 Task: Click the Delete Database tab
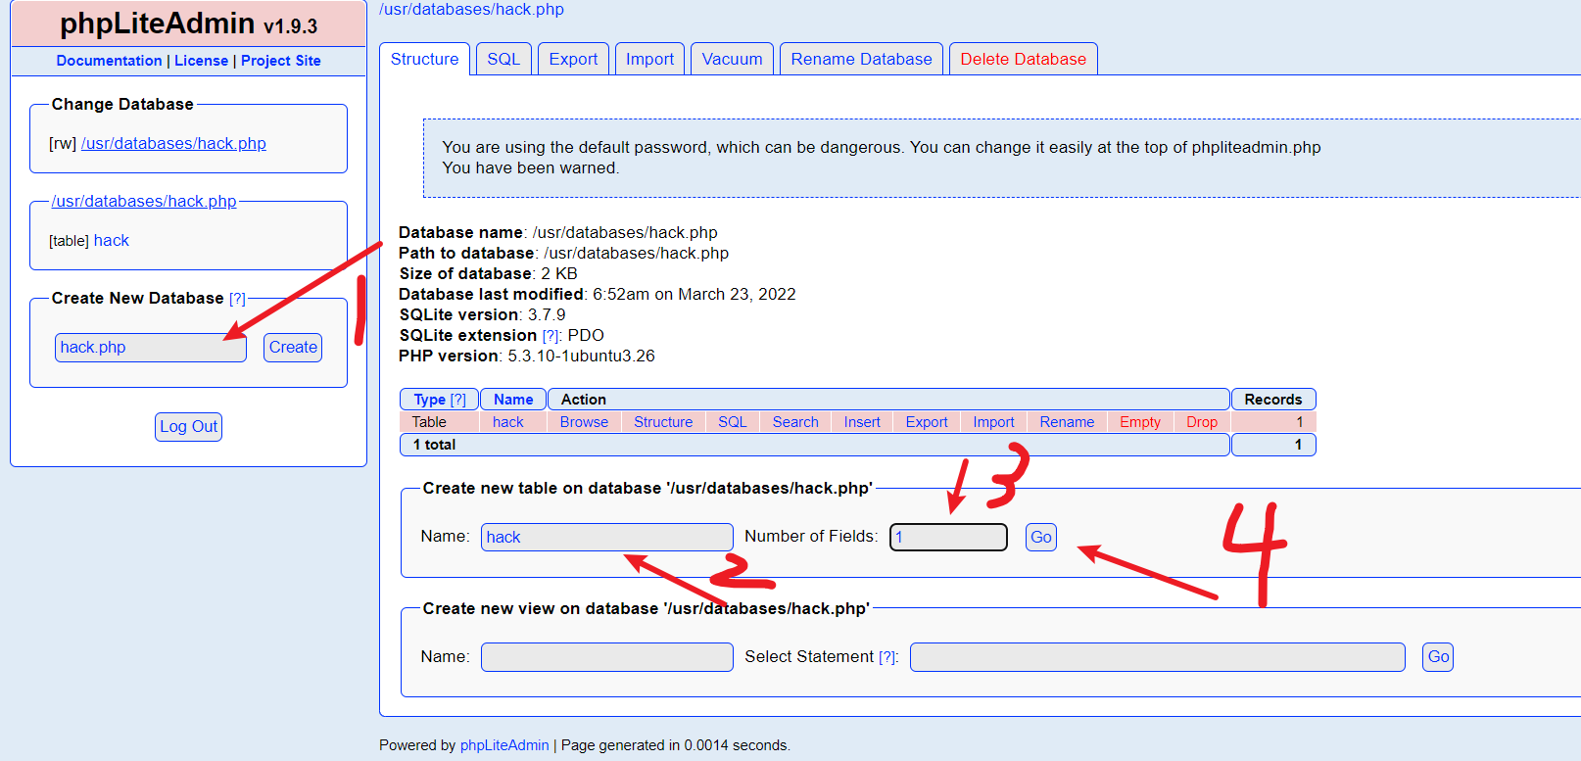tap(1023, 59)
